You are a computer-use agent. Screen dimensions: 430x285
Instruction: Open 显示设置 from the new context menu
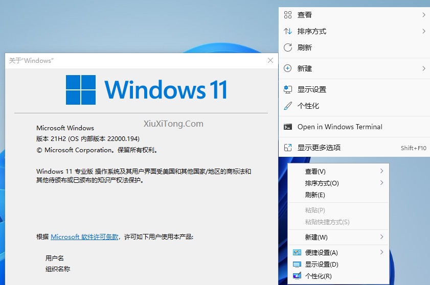[x=354, y=89]
